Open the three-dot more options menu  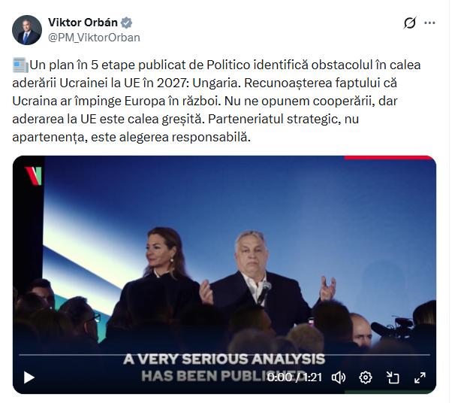429,23
